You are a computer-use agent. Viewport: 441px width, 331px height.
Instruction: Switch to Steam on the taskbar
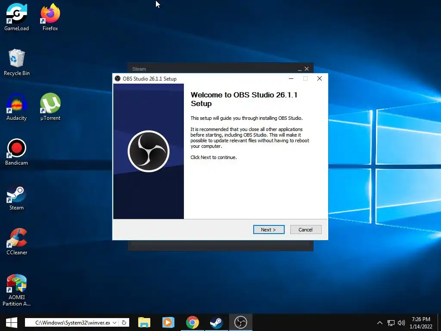click(x=217, y=322)
